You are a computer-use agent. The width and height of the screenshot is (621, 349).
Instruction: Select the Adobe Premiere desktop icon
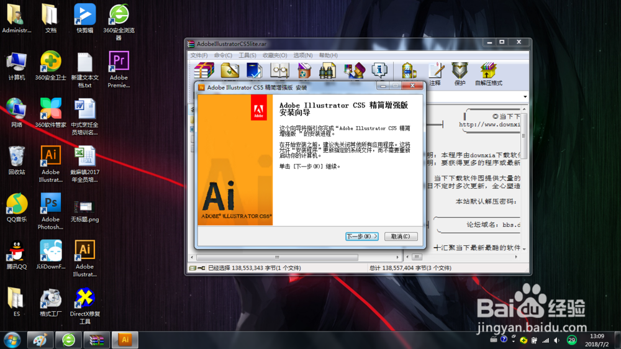pyautogui.click(x=119, y=70)
